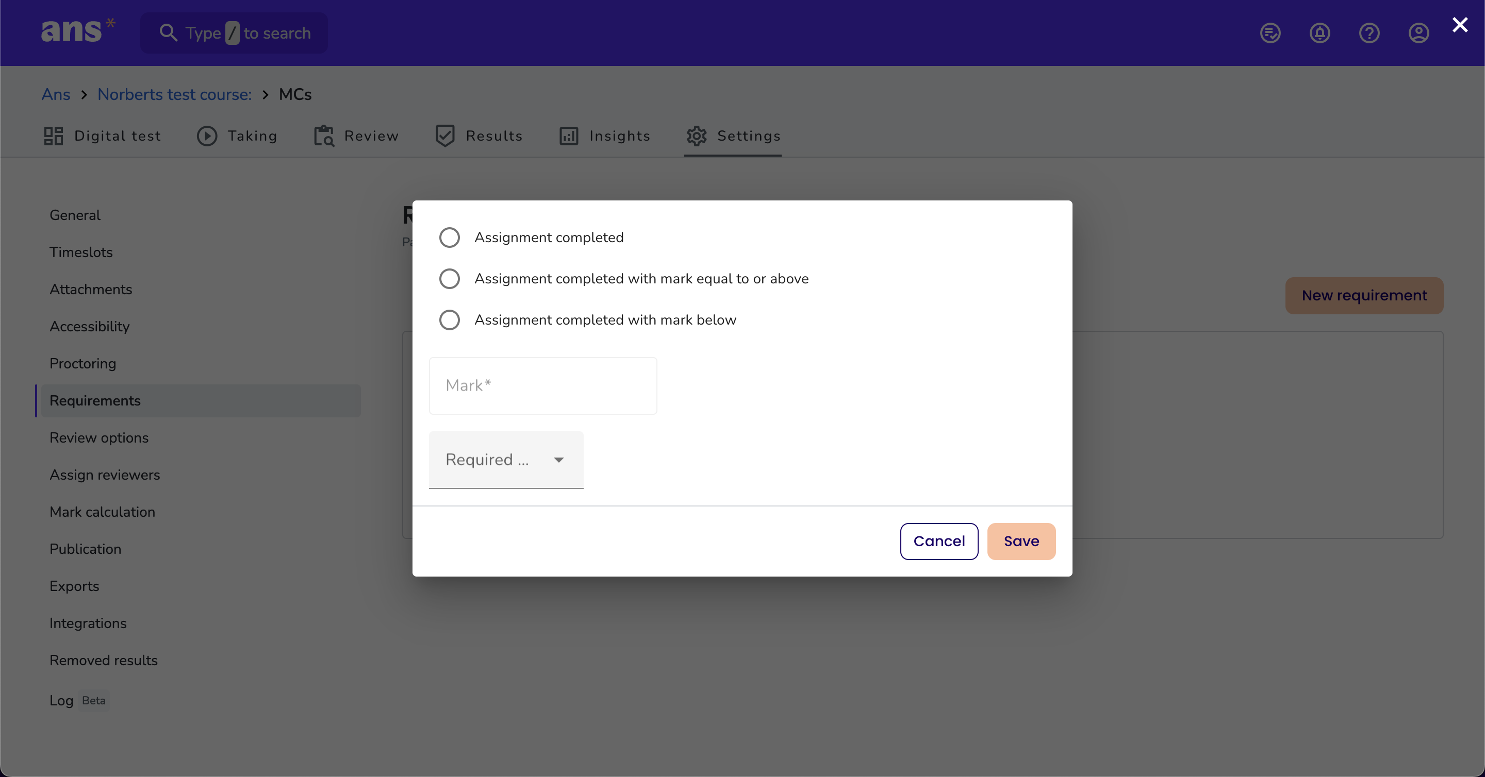Open the Required dropdown

tap(506, 460)
